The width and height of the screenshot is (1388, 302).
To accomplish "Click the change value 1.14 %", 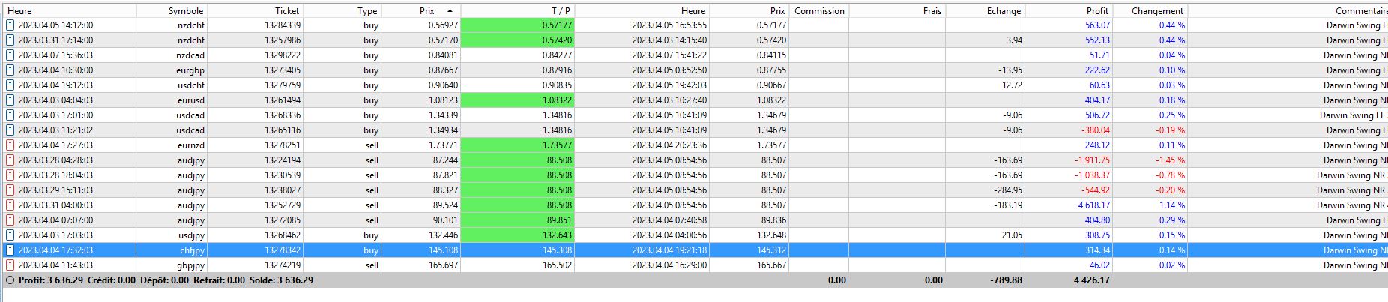I will pyautogui.click(x=1172, y=205).
